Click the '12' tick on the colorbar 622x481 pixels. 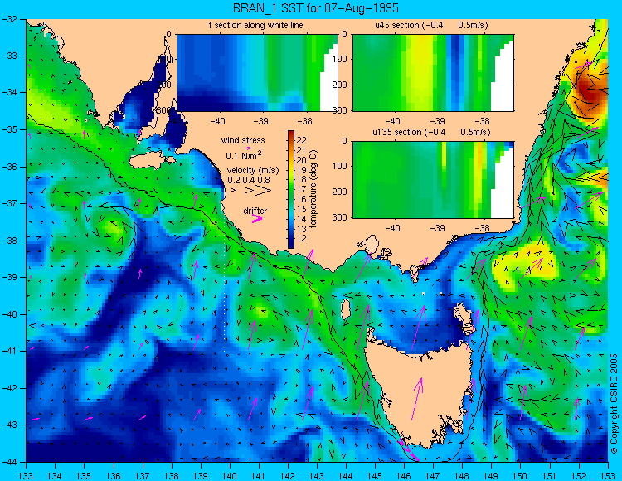coord(302,239)
